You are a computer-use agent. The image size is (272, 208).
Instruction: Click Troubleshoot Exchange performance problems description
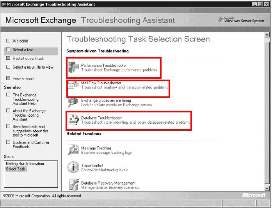point(119,70)
